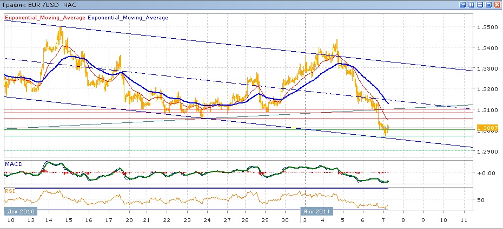503x229 pixels.
Task: Close the EUR/USD chart window
Action: [x=497, y=4]
